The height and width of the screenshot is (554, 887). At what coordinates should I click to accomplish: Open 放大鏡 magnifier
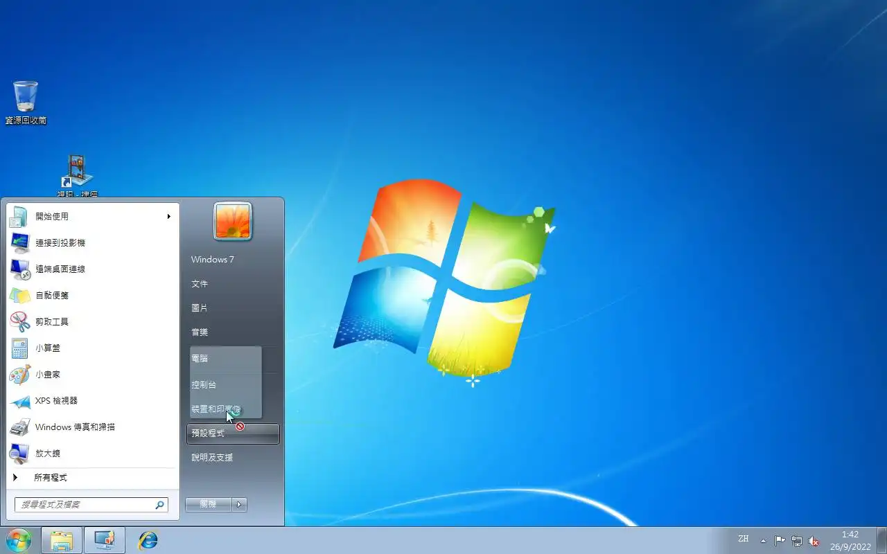click(x=93, y=453)
